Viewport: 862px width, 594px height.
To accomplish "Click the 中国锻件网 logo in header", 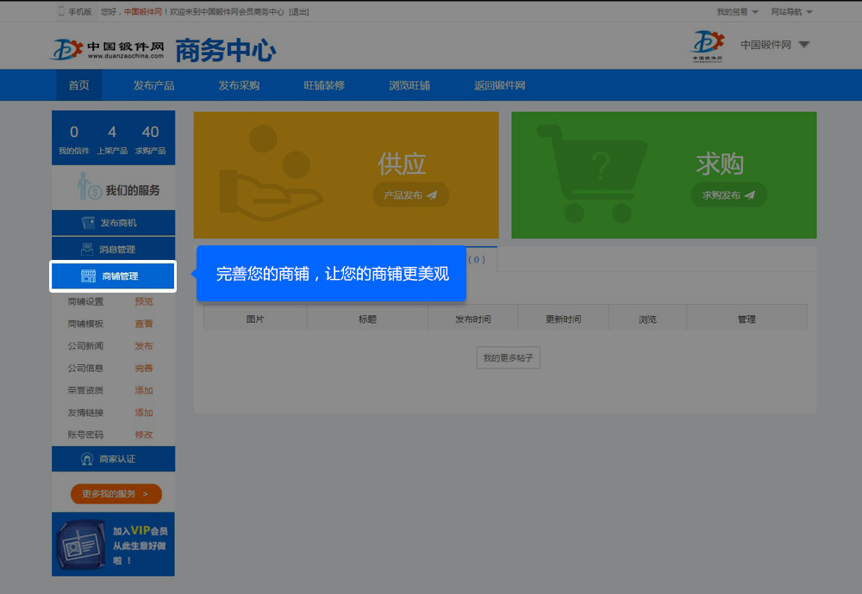I will click(108, 50).
